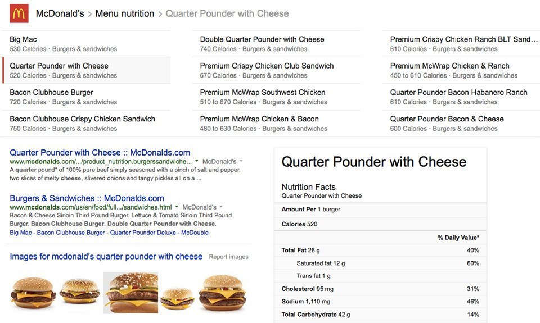Click the McDonald's golden arches logo
The image size is (540, 323).
19,13
